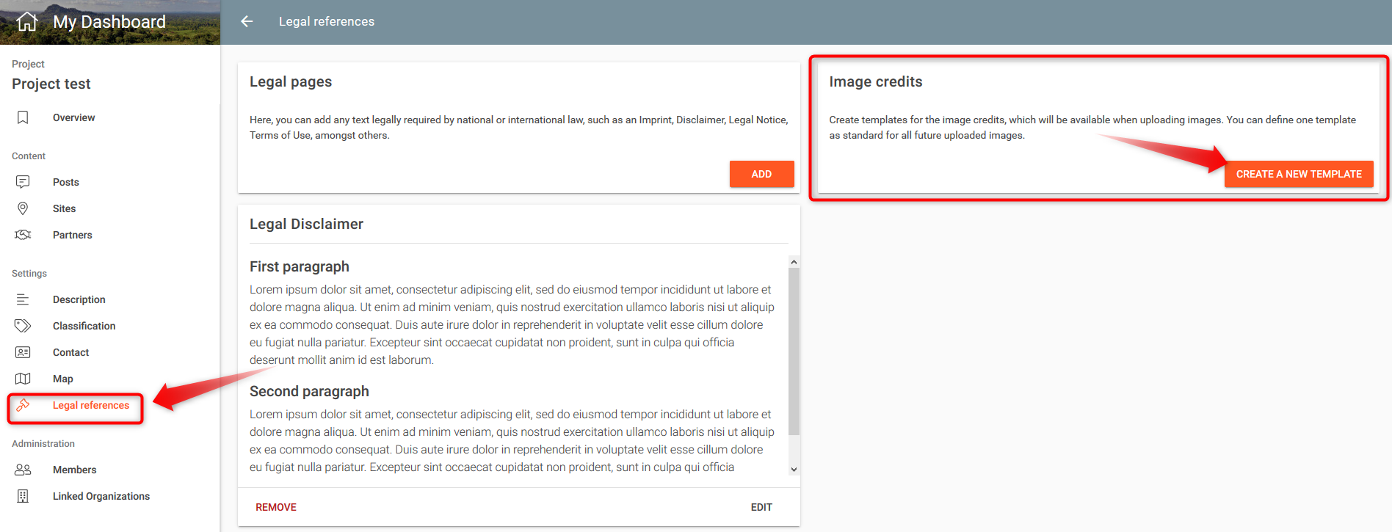
Task: Click the Partners handshake icon
Action: [23, 235]
